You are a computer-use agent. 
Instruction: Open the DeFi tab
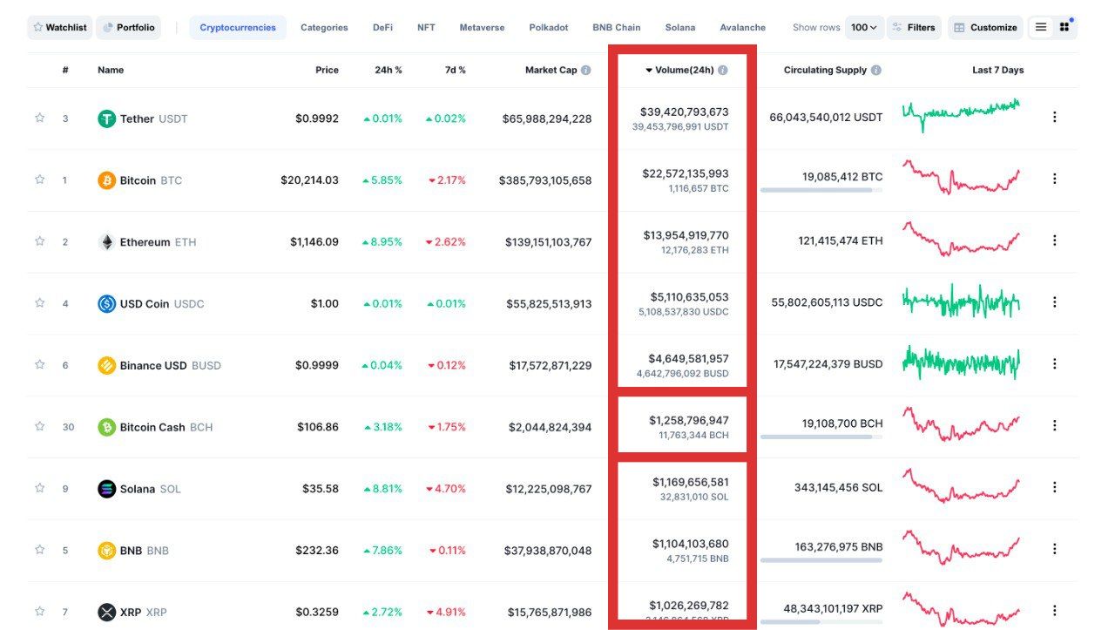click(x=382, y=27)
